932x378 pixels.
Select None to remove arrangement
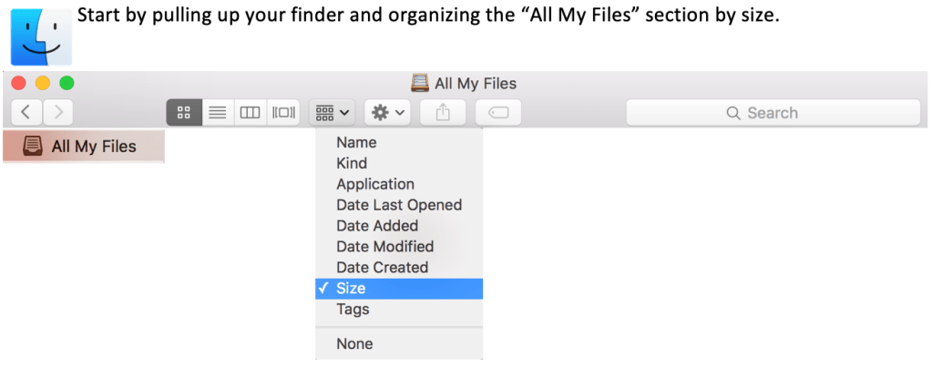(354, 343)
